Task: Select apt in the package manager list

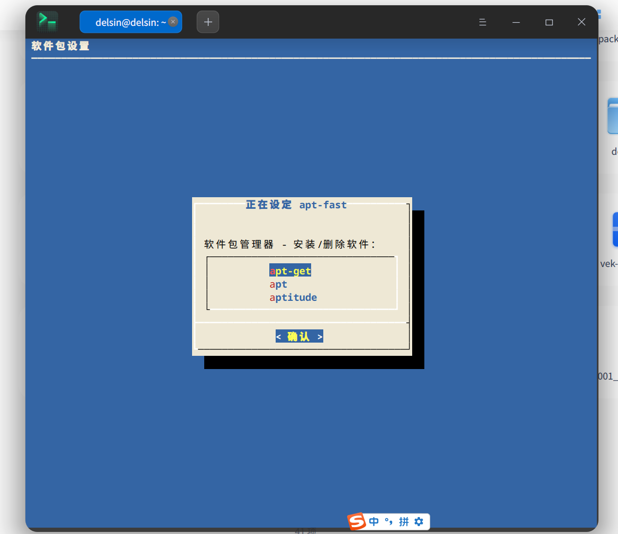Action: pyautogui.click(x=279, y=284)
